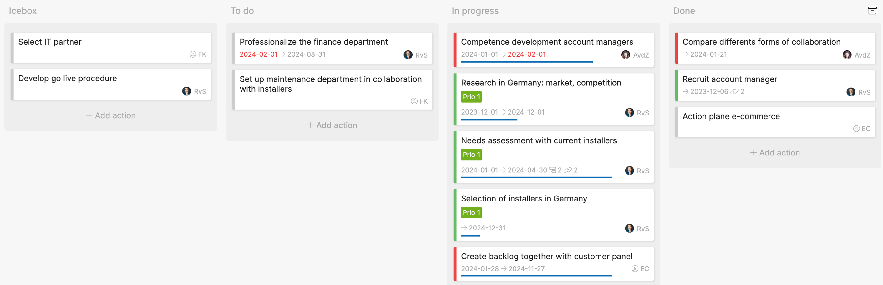Click overdue date 2024-02-01 on Competence development
Screen dimensions: 883x285
pyautogui.click(x=527, y=54)
